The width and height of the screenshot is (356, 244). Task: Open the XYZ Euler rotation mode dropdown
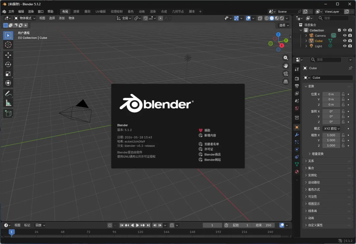(332, 129)
